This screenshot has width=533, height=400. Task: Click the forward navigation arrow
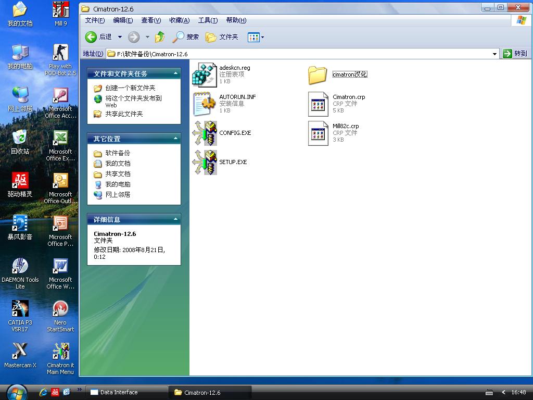coord(134,37)
